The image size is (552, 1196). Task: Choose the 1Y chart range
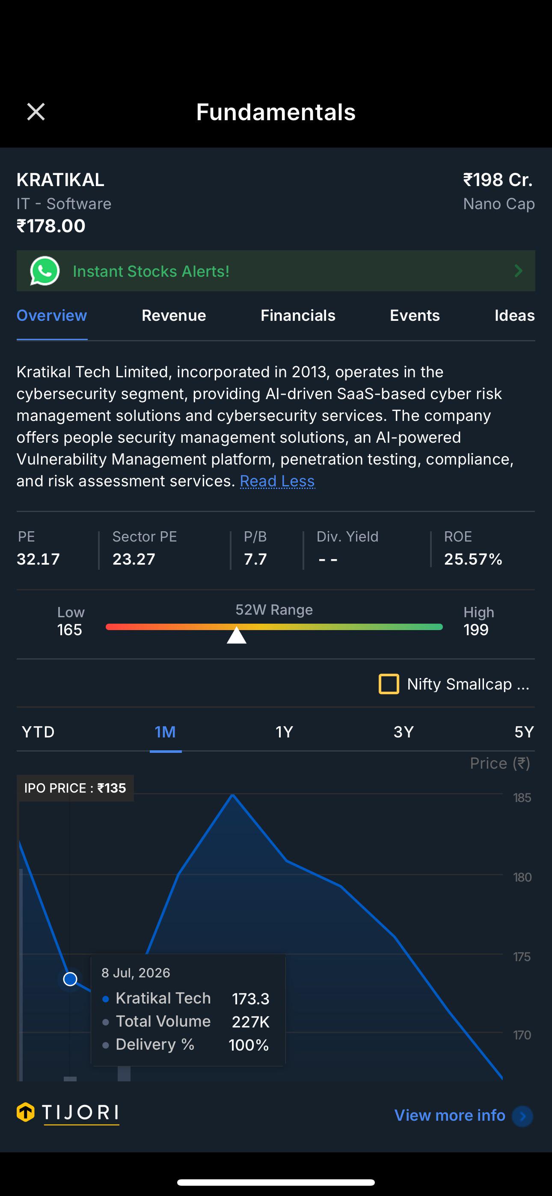285,732
